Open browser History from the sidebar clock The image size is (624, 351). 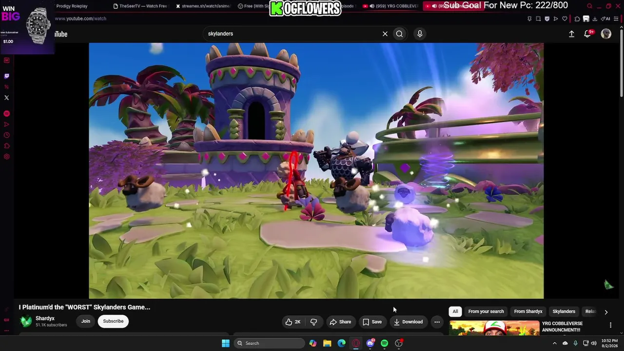click(6, 135)
